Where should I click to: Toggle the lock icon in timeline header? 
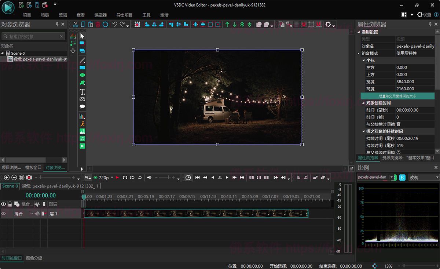10,204
